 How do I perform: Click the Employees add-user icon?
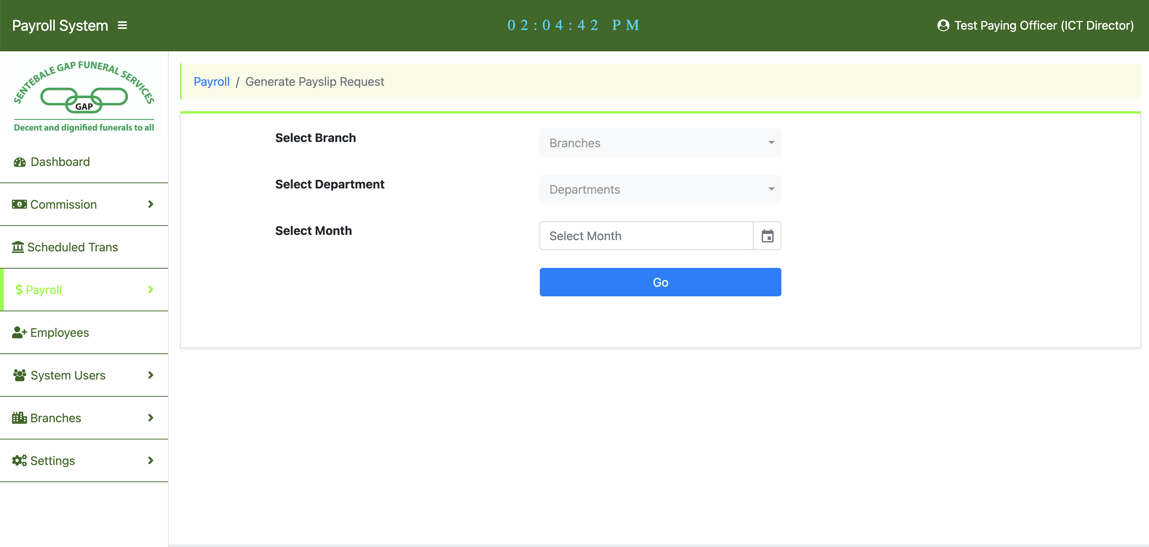coord(19,333)
